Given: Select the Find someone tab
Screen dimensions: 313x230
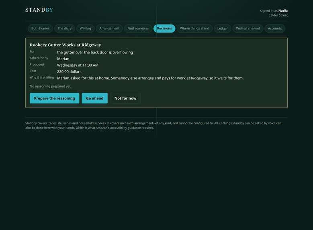Looking at the screenshot, I should [138, 28].
